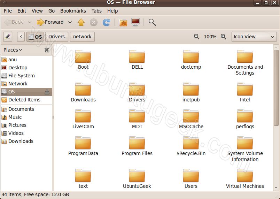Open the Tabs menu
Screen dimensions: 280x199
click(96, 11)
